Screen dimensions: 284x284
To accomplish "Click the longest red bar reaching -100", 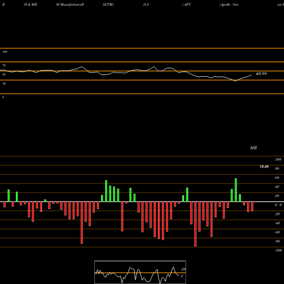I will (195, 224).
